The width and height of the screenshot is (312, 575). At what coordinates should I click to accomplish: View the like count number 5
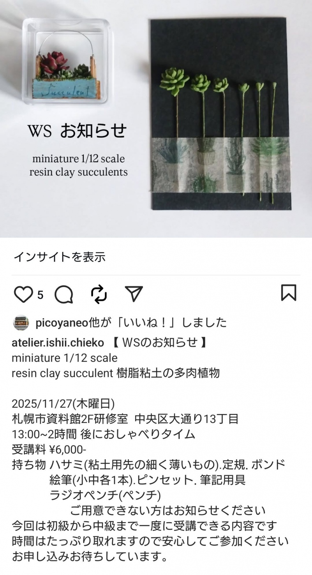point(40,295)
